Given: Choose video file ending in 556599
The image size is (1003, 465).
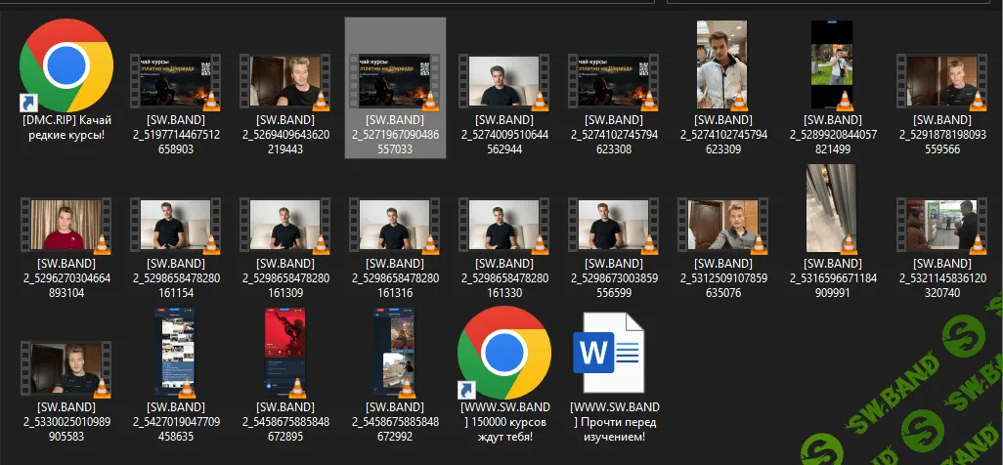Looking at the screenshot, I should (x=615, y=225).
